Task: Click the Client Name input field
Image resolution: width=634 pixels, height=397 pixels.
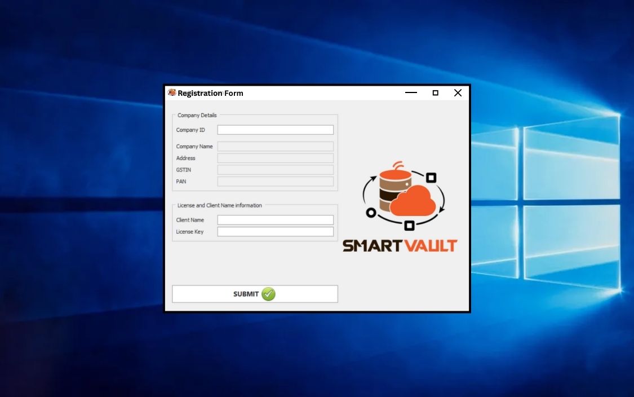Action: (276, 220)
